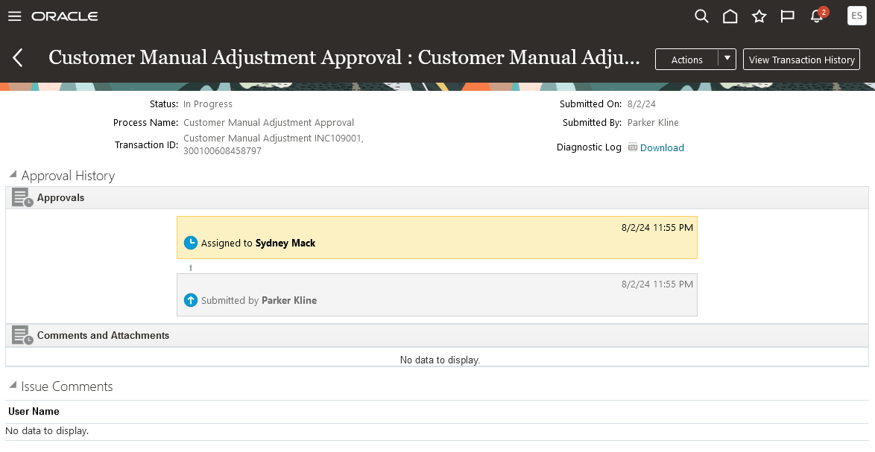This screenshot has width=875, height=452.
Task: Click the arrow icon beside Submitted by
Action: [191, 300]
